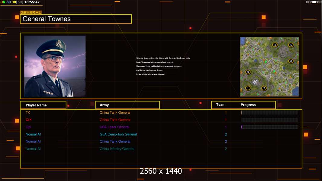Select player name XxX
The height and width of the screenshot is (181, 322).
(x=28, y=120)
